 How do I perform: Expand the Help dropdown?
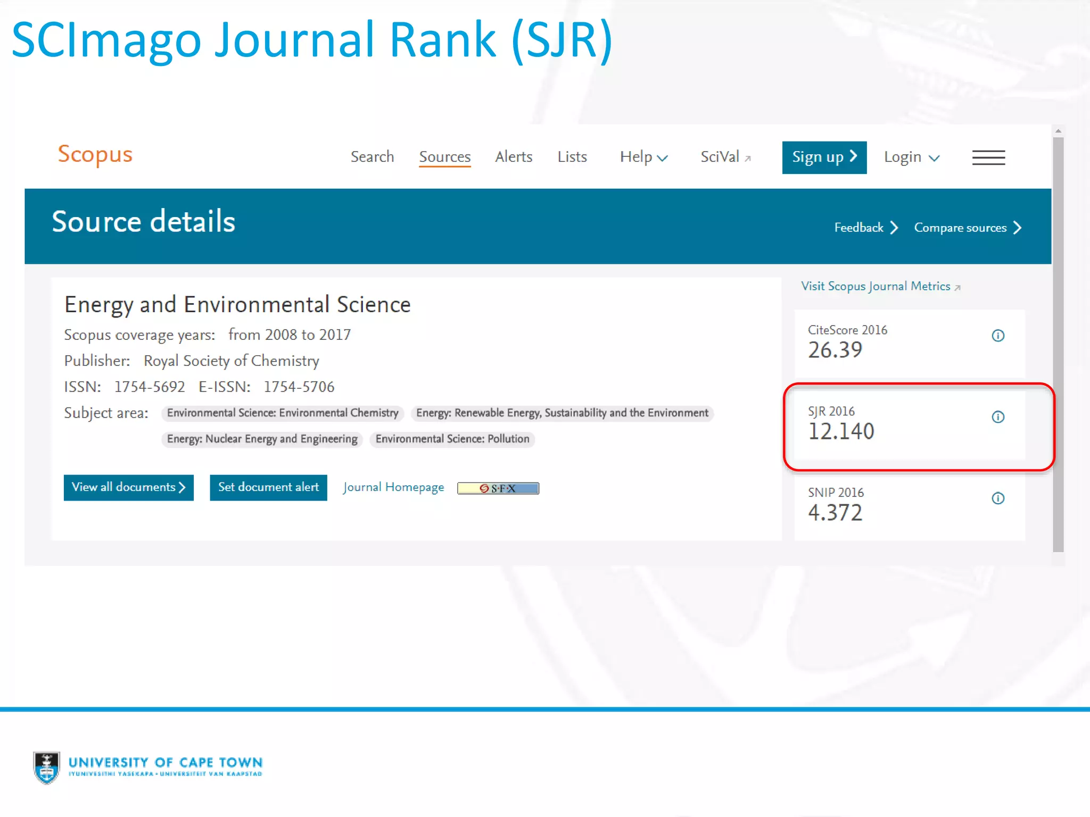point(643,157)
